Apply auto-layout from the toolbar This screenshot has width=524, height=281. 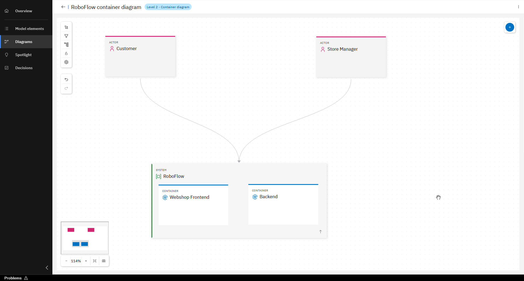click(x=66, y=45)
